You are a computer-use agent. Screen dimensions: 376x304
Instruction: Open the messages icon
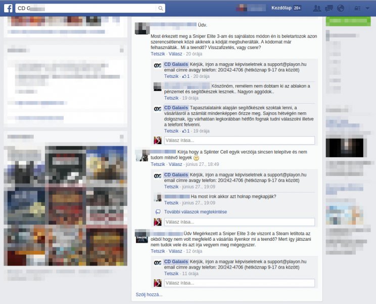[329, 9]
